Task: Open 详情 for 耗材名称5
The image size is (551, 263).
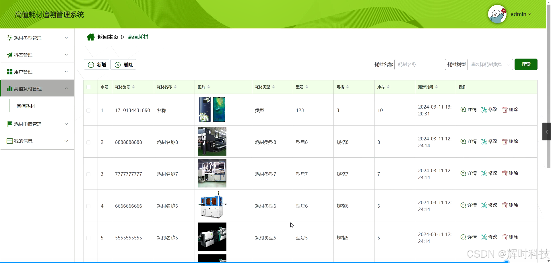Action: 469,237
